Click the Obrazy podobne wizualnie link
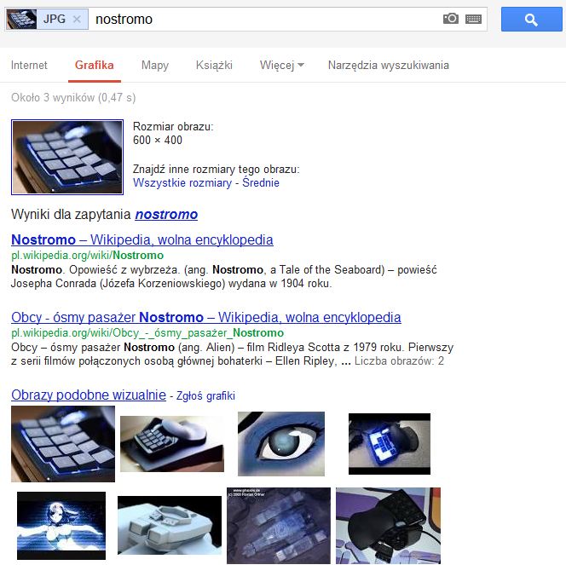This screenshot has width=566, height=565. [89, 395]
